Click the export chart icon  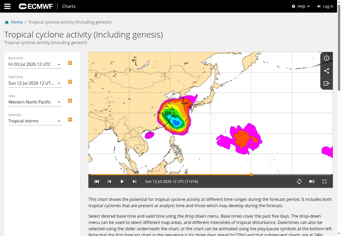(x=327, y=83)
